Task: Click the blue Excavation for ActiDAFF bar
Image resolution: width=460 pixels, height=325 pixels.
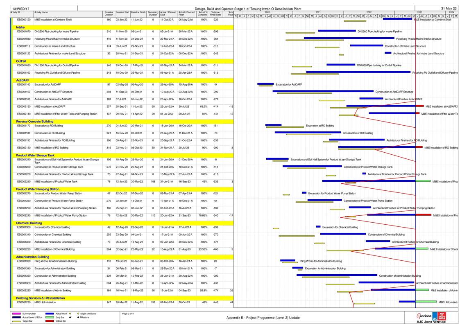Action: (x=265, y=84)
